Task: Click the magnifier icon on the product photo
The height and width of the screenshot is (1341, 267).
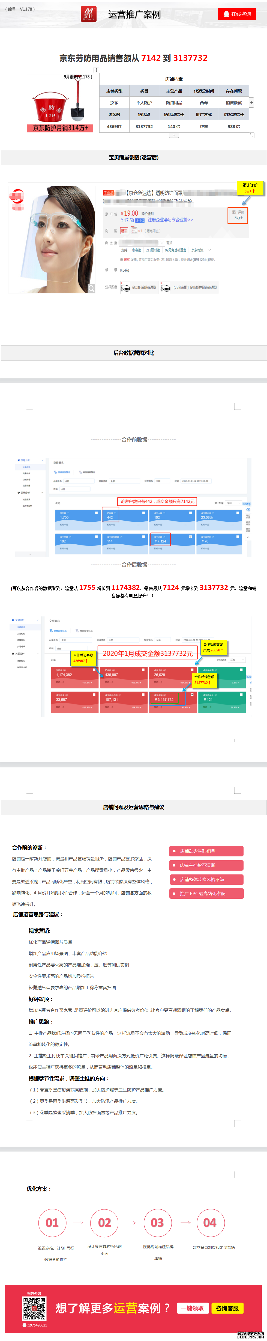Action: pos(91,288)
